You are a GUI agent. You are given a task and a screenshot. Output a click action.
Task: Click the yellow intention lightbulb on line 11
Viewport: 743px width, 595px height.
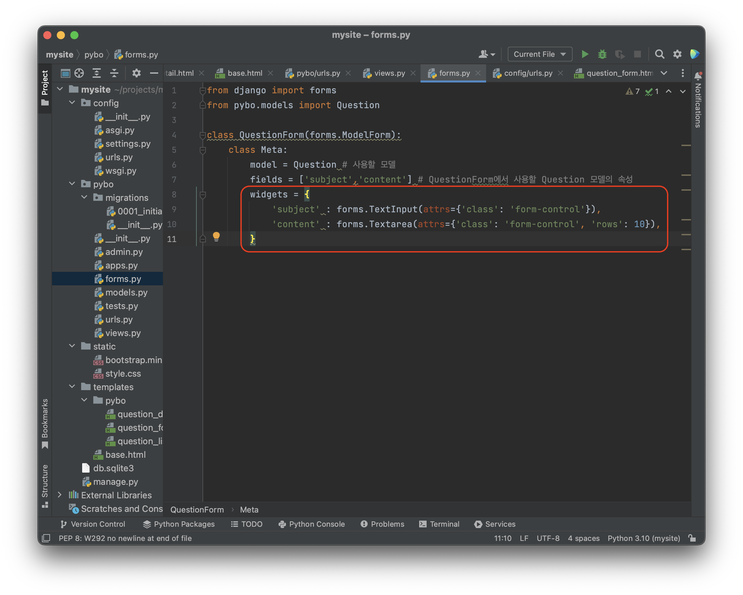coord(216,237)
